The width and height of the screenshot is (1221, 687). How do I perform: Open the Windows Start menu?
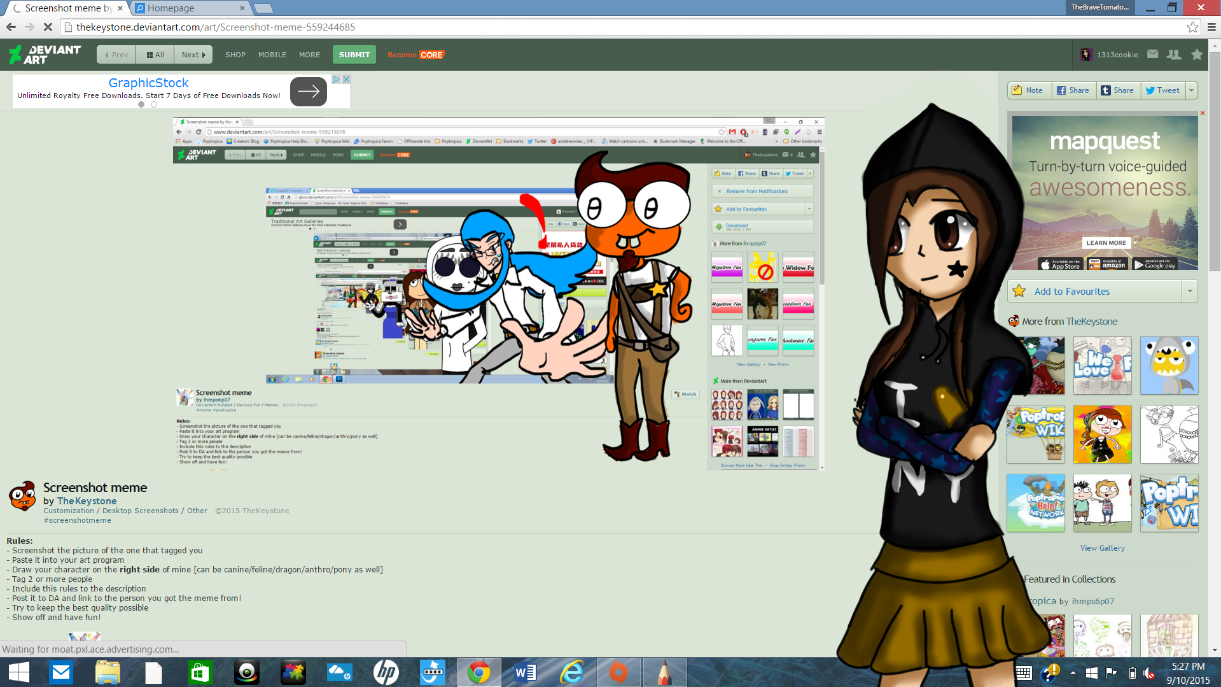click(x=19, y=672)
